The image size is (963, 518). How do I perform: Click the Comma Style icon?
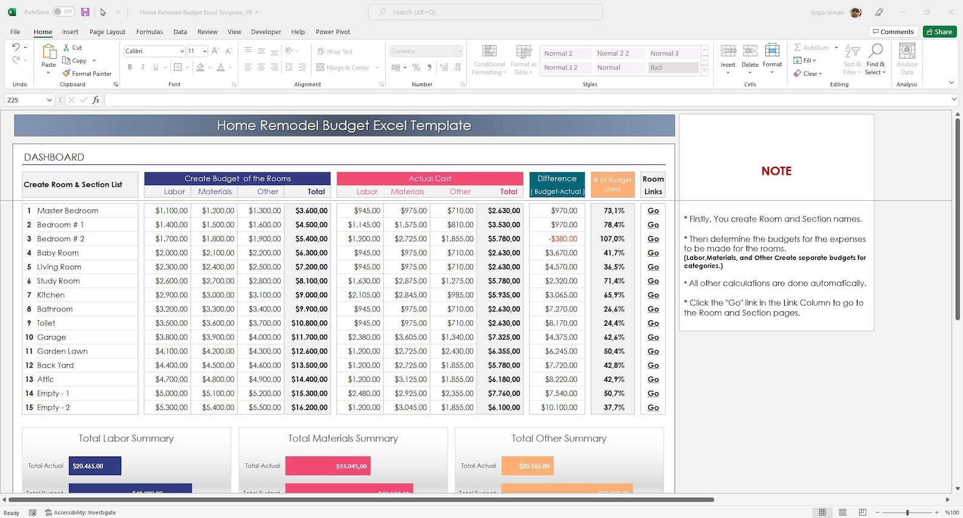click(x=429, y=67)
